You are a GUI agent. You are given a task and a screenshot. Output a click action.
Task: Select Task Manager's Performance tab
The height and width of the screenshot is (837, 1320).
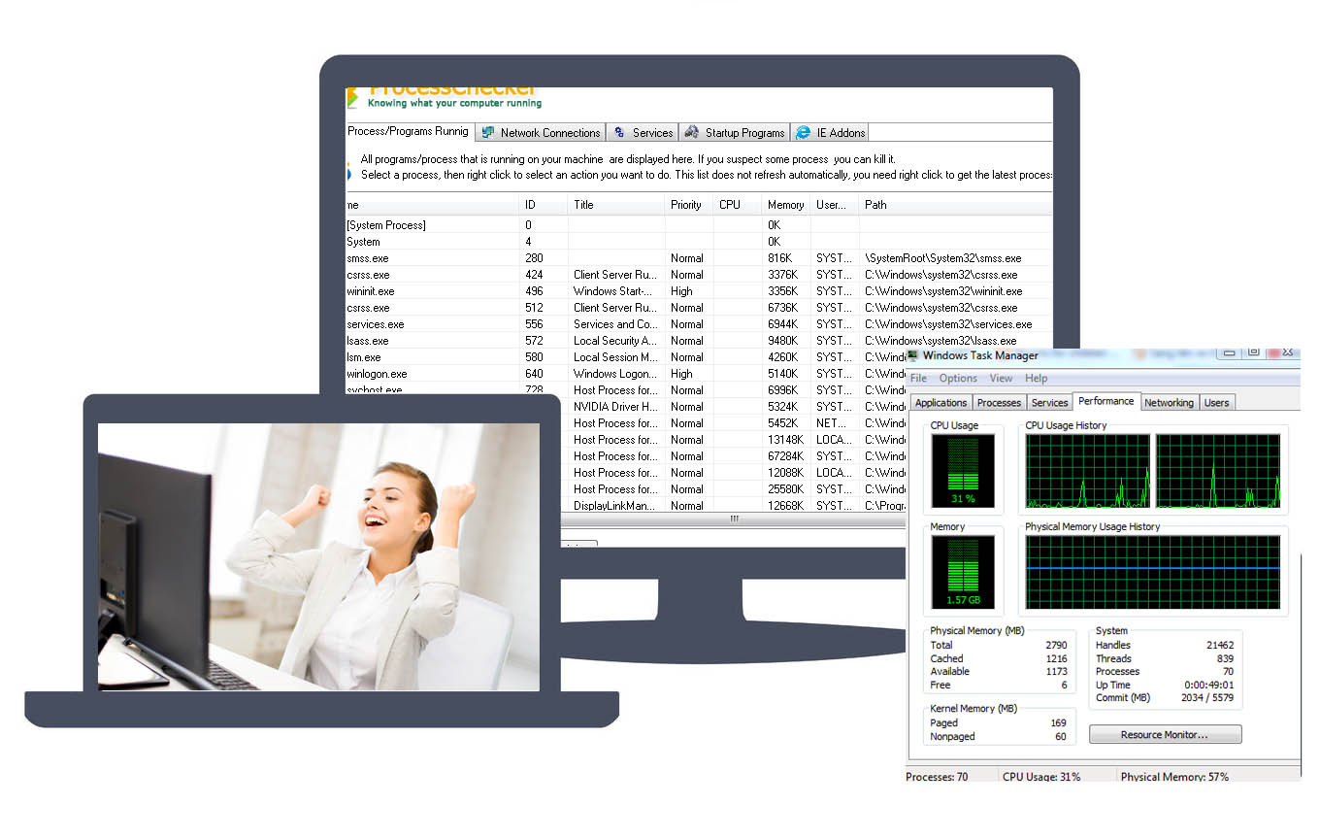click(1105, 401)
